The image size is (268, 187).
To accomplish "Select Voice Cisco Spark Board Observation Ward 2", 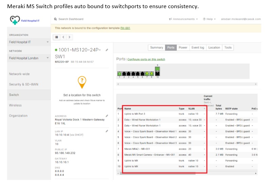I will 187,137.
